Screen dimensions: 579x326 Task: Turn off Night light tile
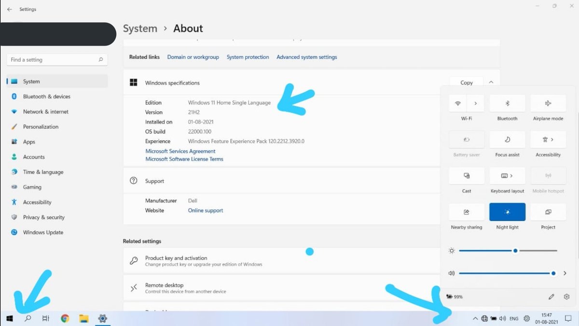point(508,212)
